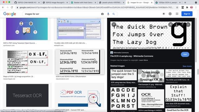Open the easepdf OCR software thumbnail
This screenshot has height=112, width=199.
79,29
